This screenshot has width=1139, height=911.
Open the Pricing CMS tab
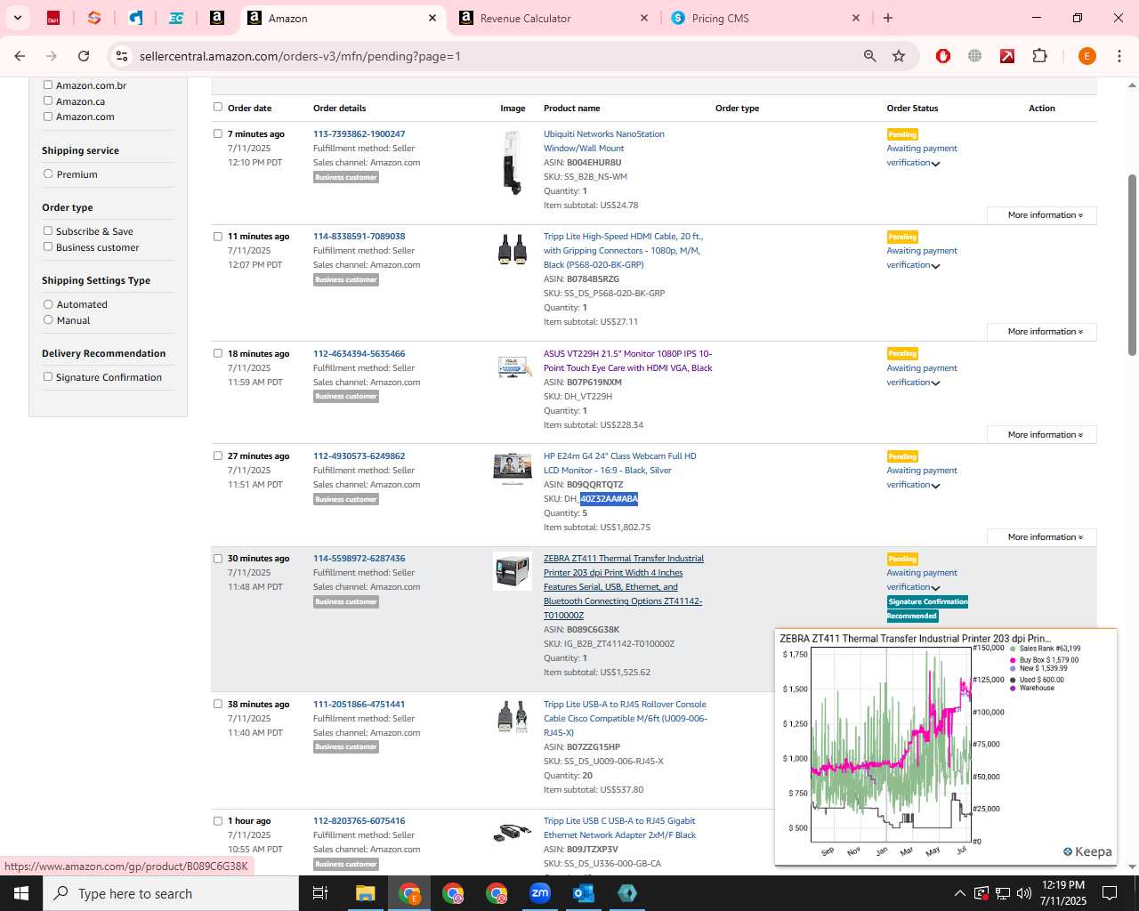coord(765,18)
